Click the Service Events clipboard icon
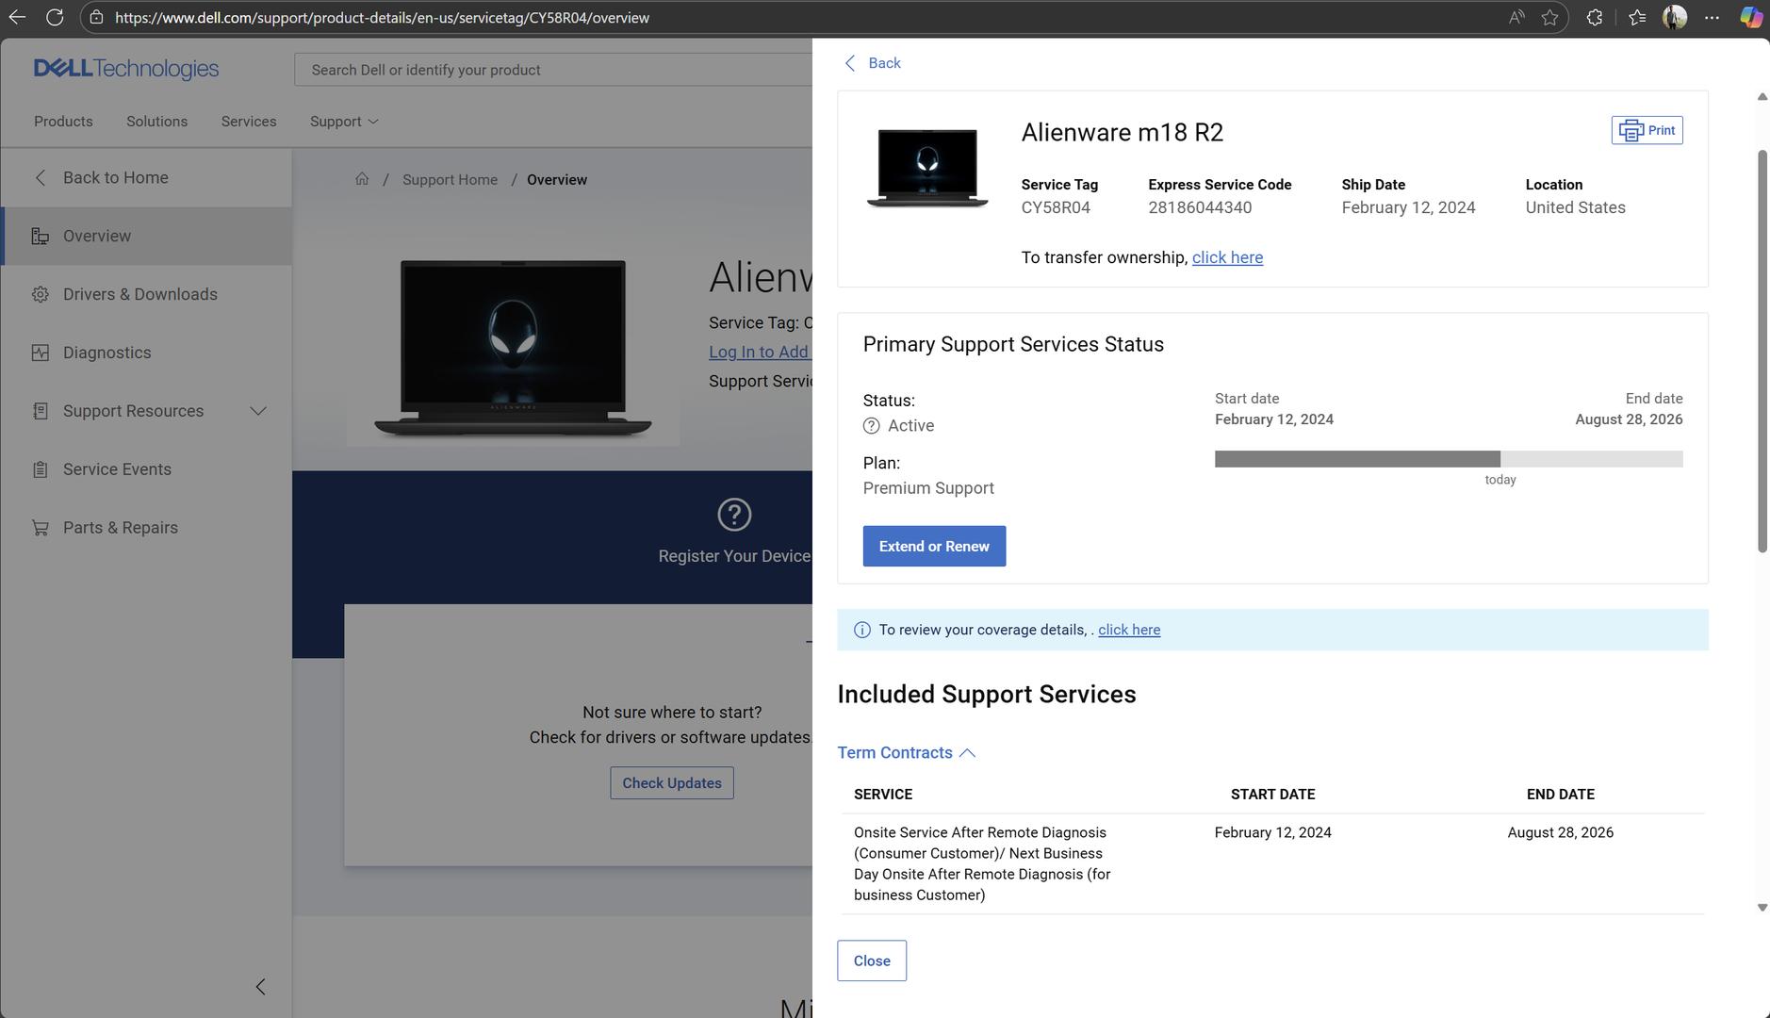Screen dimensions: 1770x1018 click(40, 469)
